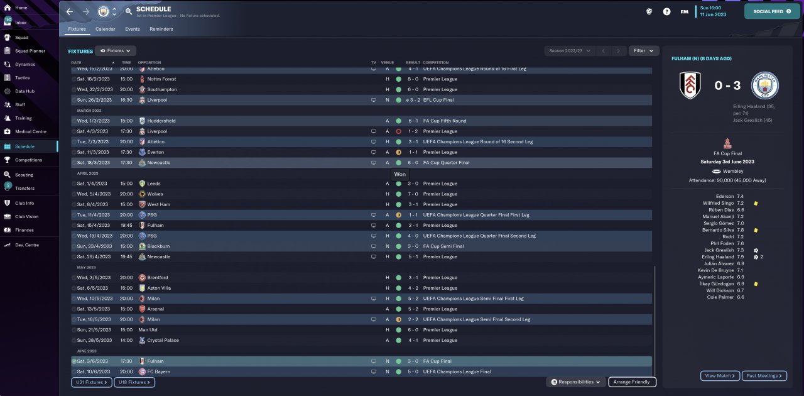Image resolution: width=804 pixels, height=396 pixels.
Task: Toggle the selection circle for the Fulham FA Cup Final row
Action: click(x=74, y=361)
